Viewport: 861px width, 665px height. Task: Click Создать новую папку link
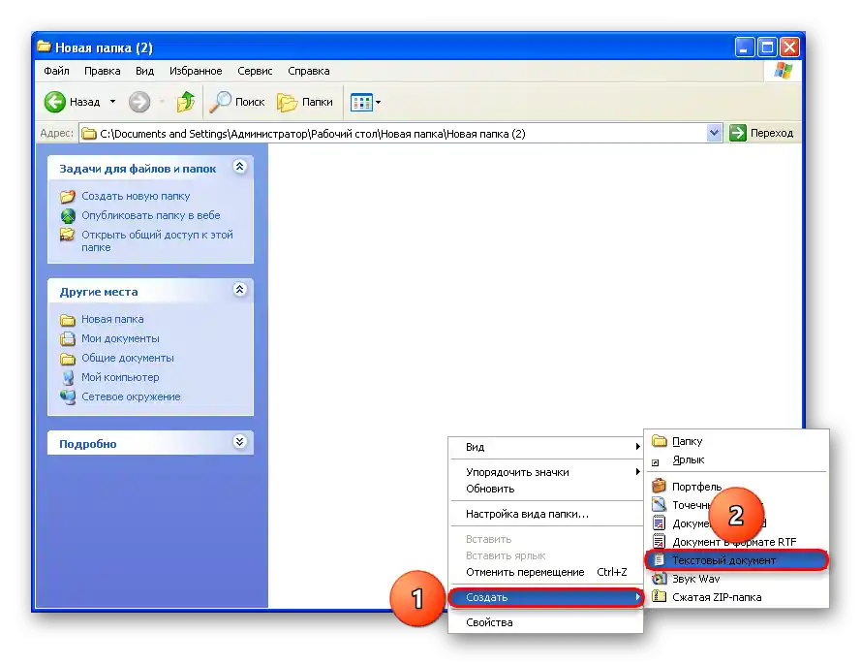tap(136, 196)
